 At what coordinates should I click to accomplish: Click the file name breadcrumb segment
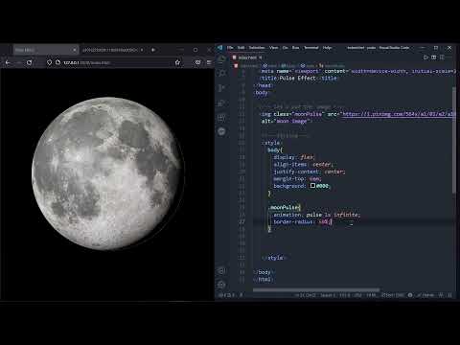tap(246, 66)
